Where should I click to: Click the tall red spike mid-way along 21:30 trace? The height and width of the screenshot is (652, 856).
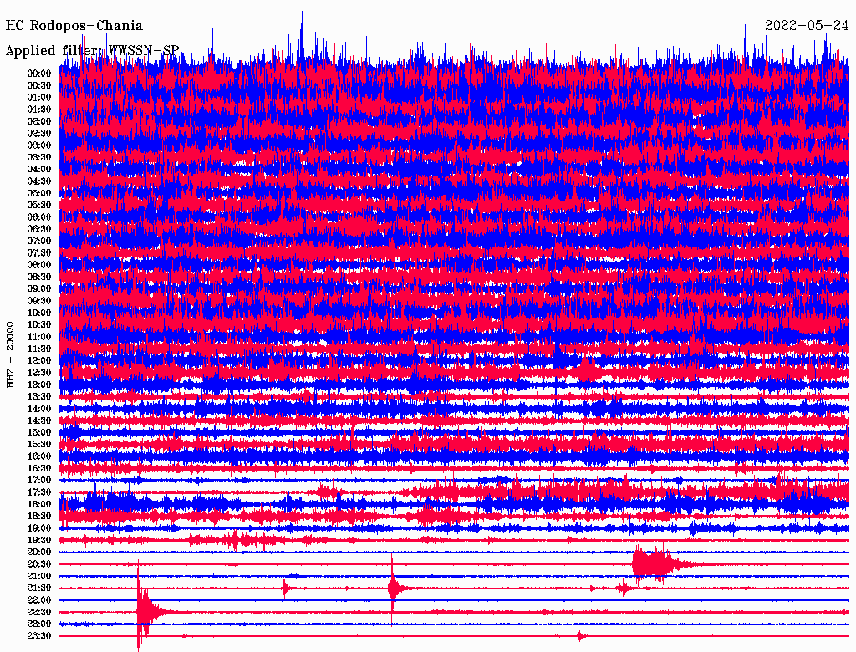tap(392, 588)
